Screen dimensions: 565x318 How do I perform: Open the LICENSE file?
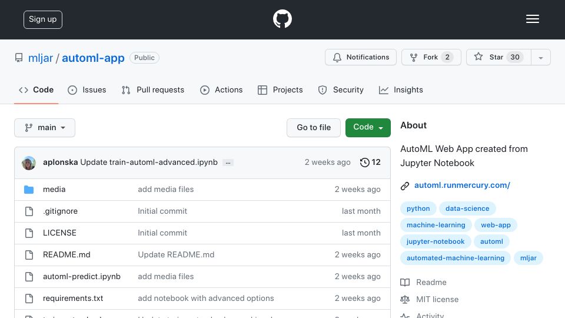pos(59,233)
